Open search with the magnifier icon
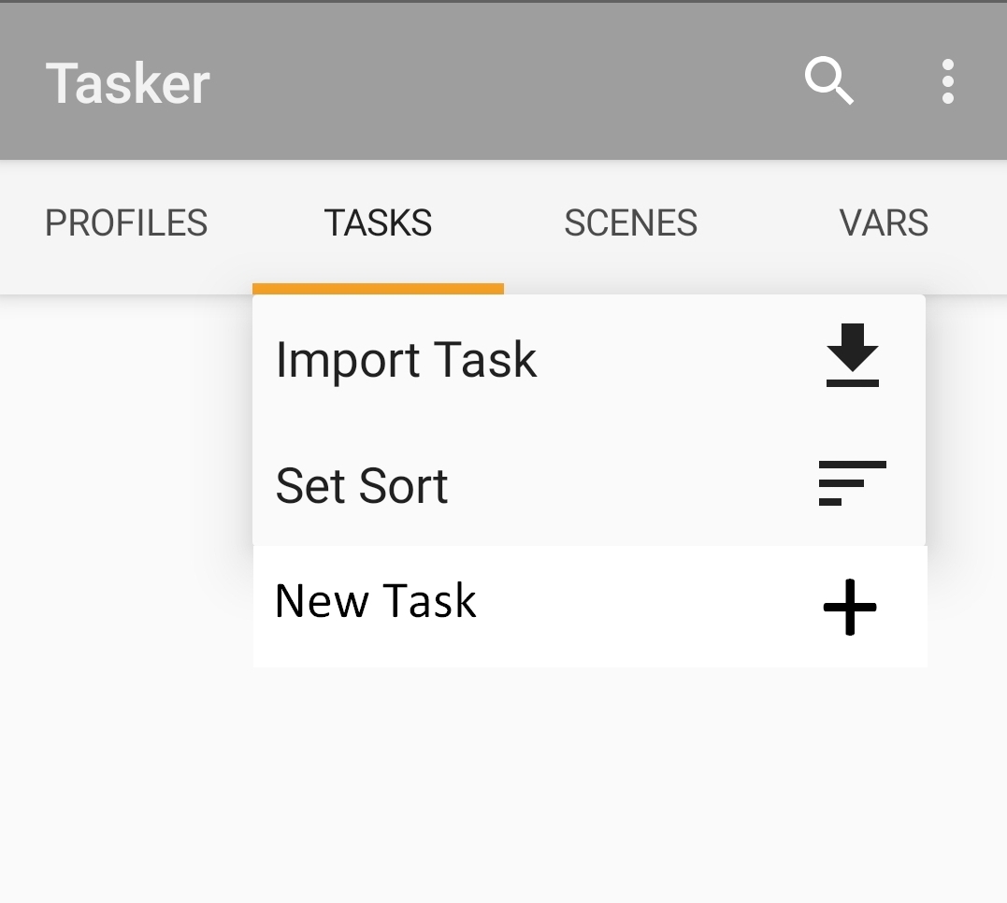The width and height of the screenshot is (1007, 903). tap(829, 81)
